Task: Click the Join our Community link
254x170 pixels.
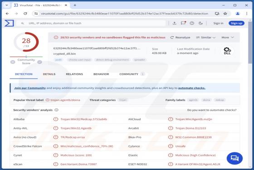Action: [x=30, y=88]
